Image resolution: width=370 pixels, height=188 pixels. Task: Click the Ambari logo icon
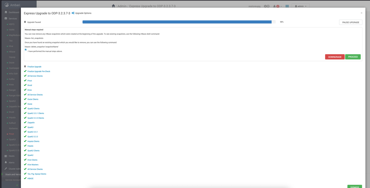coord(7,5)
